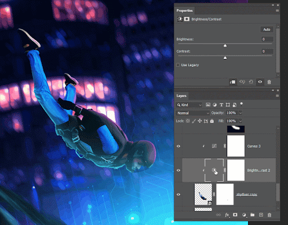Filter layers by adjustment layers icon

pos(215,105)
